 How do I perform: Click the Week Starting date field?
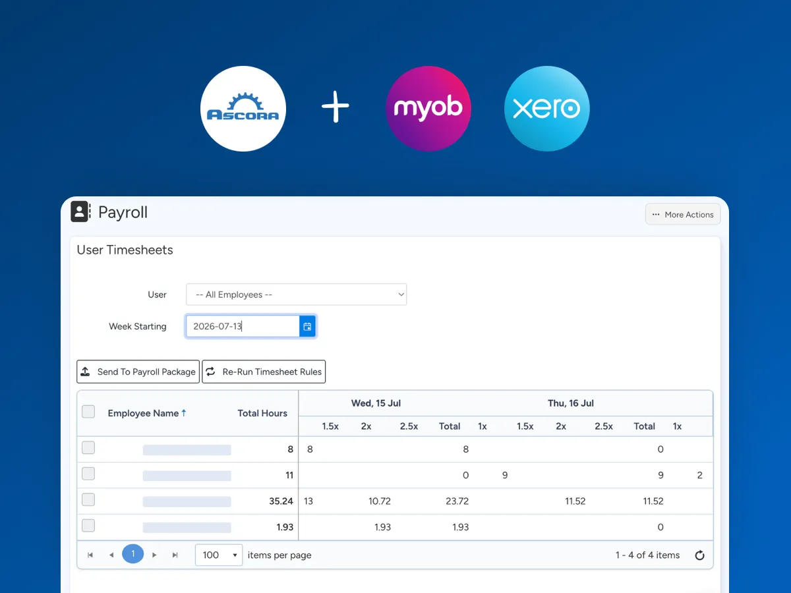click(x=243, y=326)
